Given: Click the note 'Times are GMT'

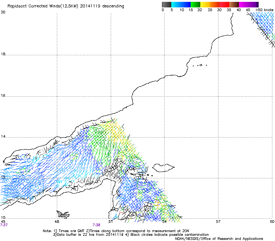Looking at the screenshot, I should point(72,231).
